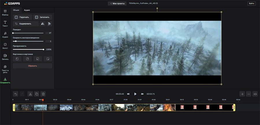Duplicate the selected clip

pyautogui.click(x=37, y=94)
